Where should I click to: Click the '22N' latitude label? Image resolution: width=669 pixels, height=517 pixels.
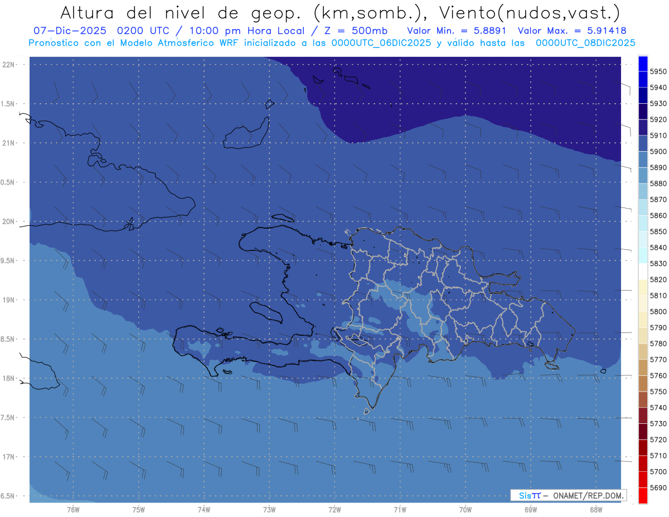point(8,65)
